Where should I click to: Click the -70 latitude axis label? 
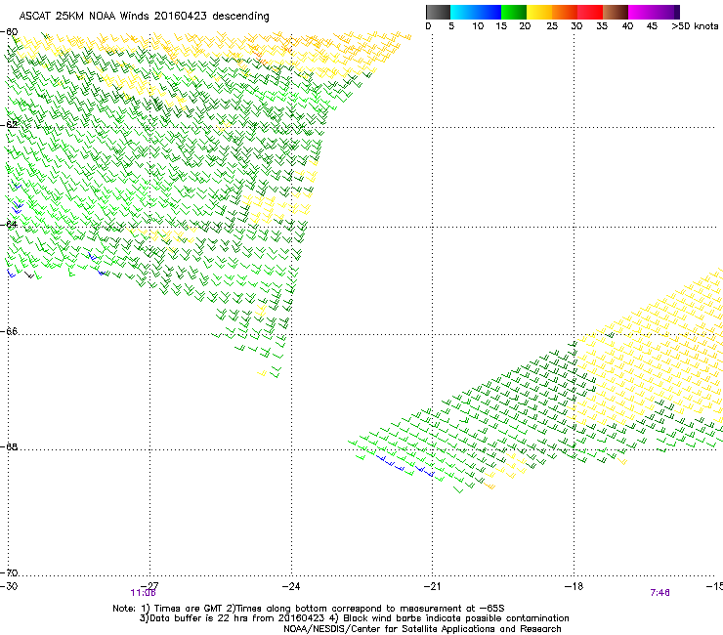click(10, 572)
